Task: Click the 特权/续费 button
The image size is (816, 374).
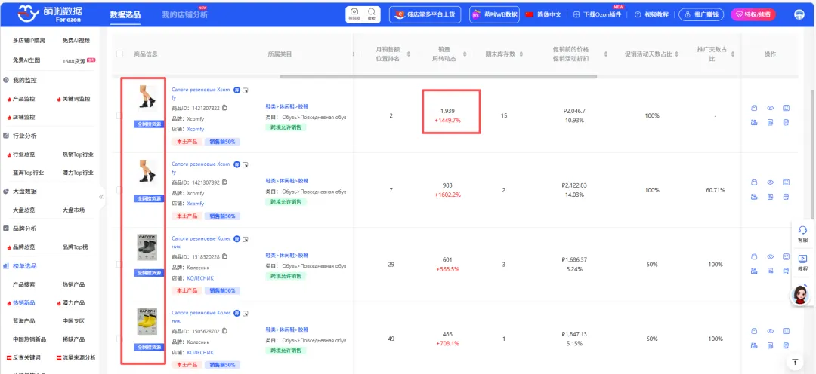Action: (x=758, y=14)
